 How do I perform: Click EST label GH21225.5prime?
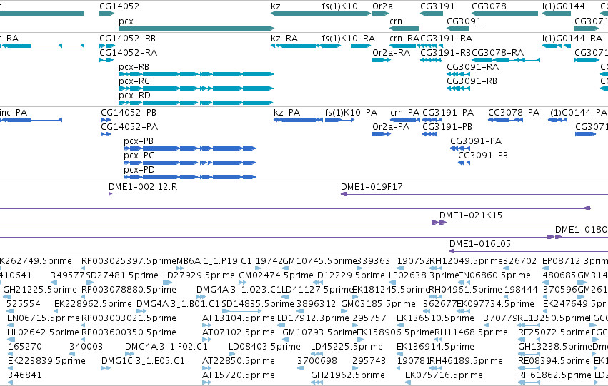(x=40, y=290)
